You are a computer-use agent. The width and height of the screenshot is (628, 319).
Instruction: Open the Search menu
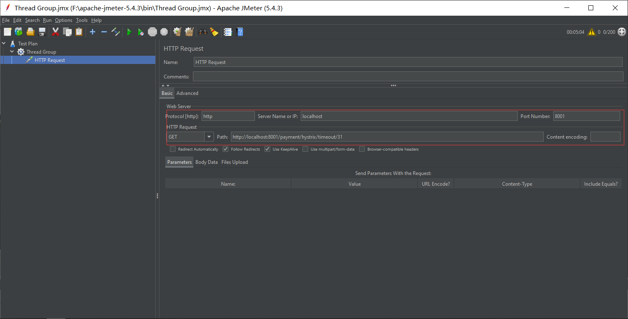click(x=32, y=20)
